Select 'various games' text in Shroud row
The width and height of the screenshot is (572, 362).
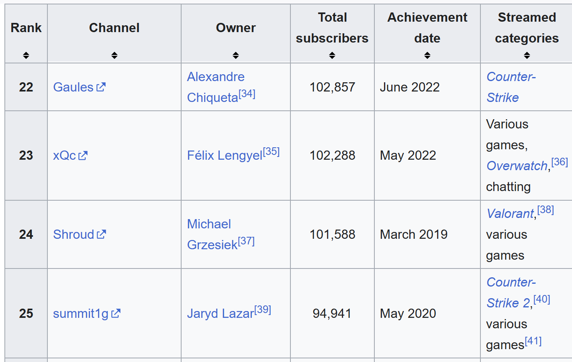pyautogui.click(x=507, y=245)
